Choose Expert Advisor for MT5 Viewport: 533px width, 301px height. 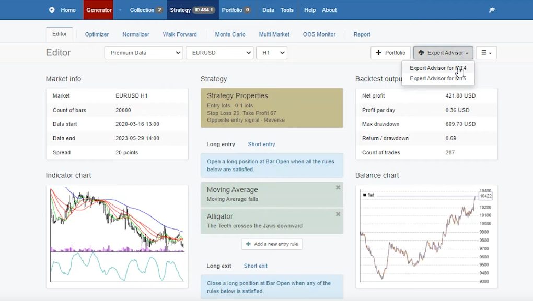coord(437,78)
